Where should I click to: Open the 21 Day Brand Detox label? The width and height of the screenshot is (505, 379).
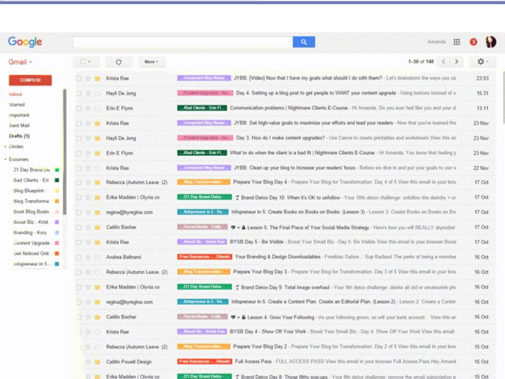click(x=31, y=169)
